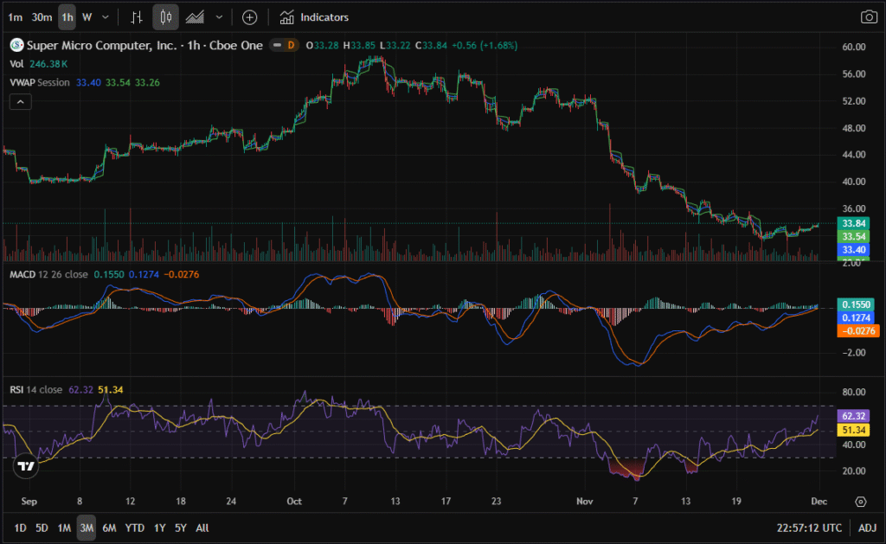
Task: Click the compare or add symbol plus icon
Action: [x=249, y=16]
